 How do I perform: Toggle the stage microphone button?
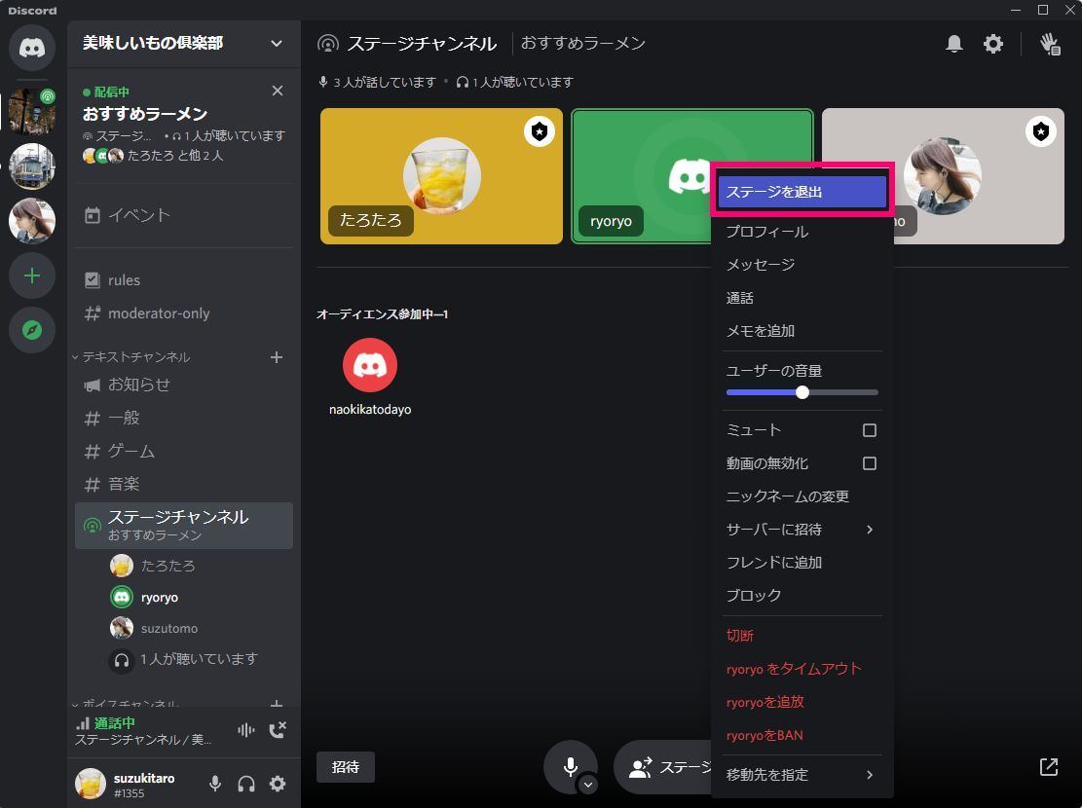[x=570, y=766]
